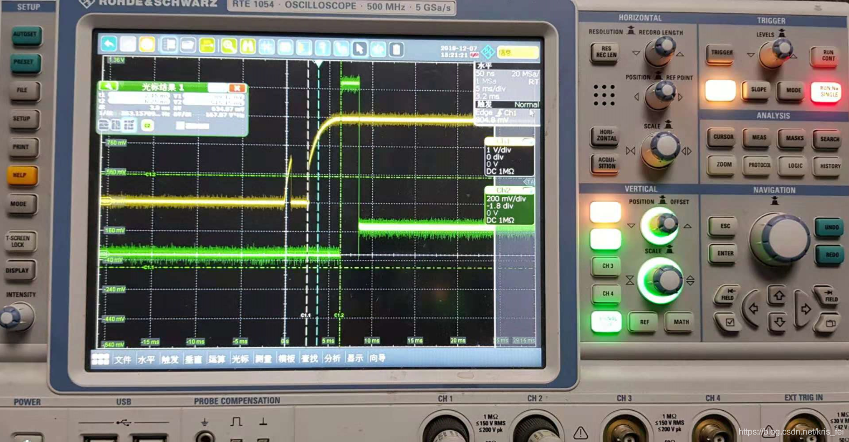Open the Ch2 200 mV/div signal box

tap(509, 206)
